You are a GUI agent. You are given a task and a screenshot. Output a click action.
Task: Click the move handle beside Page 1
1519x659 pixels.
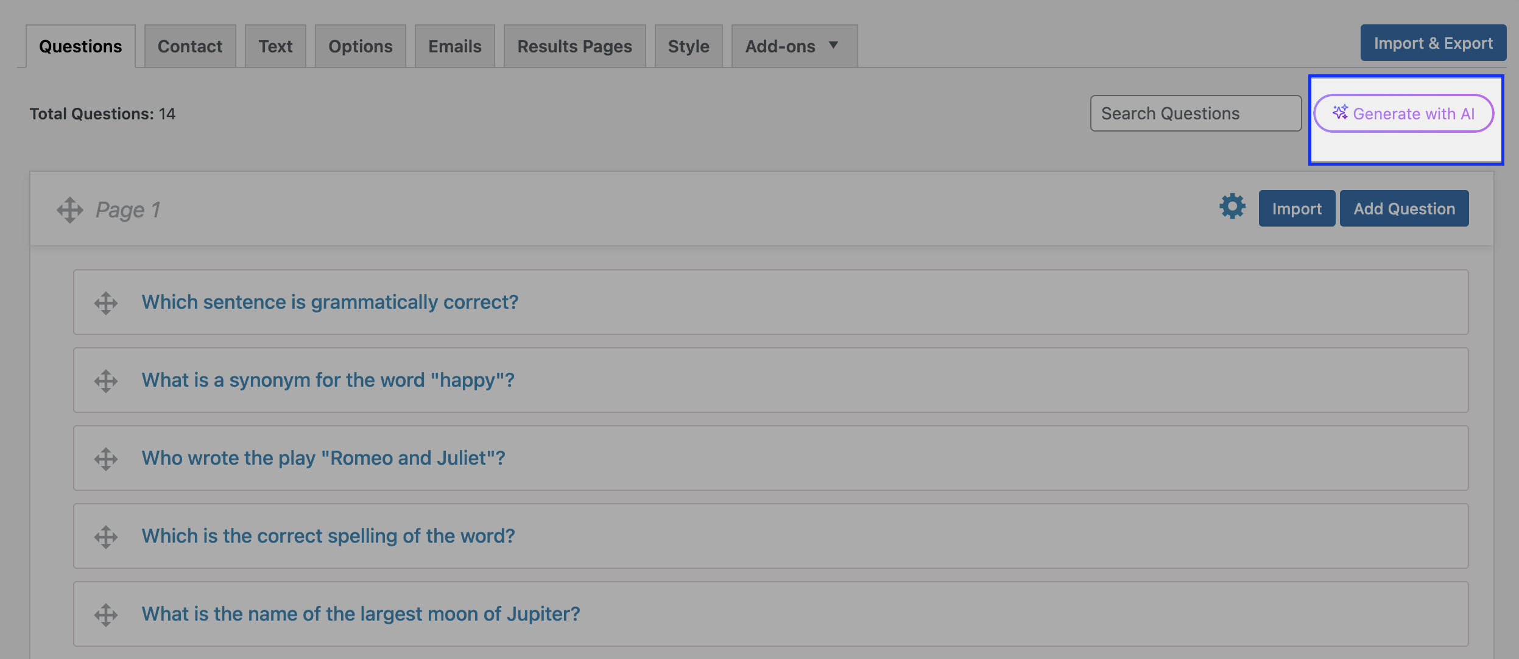coord(70,210)
